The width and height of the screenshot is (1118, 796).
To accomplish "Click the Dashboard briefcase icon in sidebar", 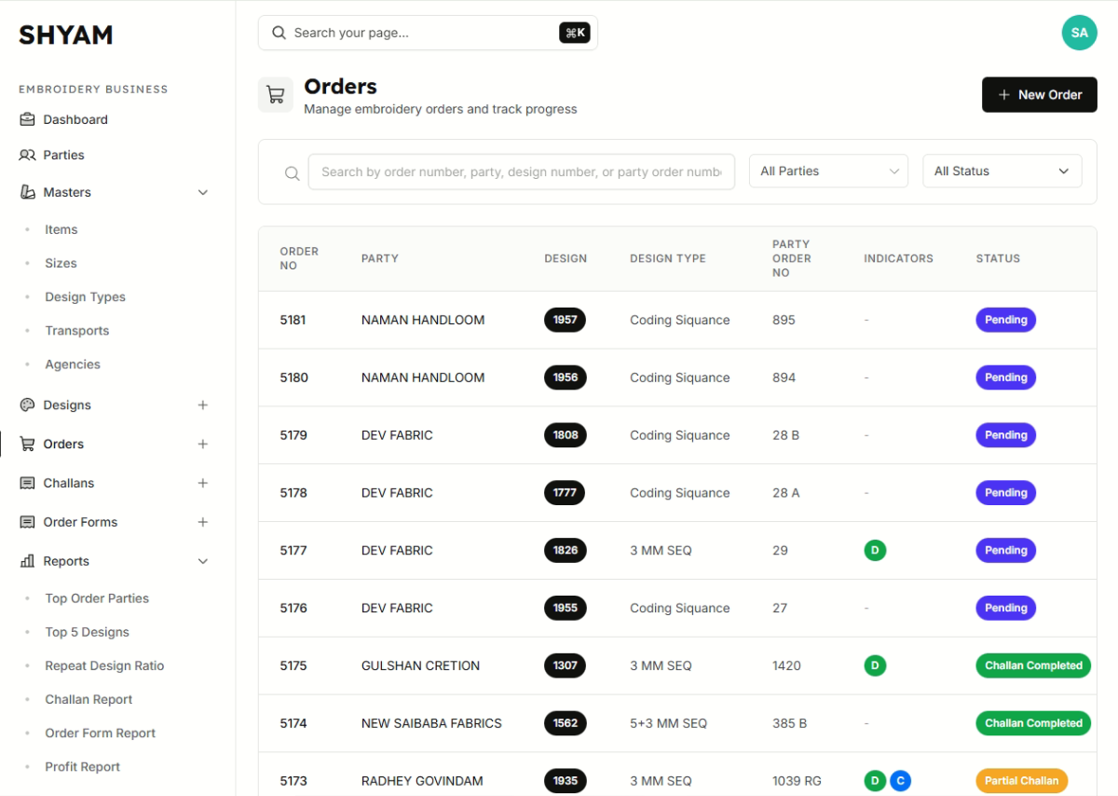I will [x=27, y=119].
